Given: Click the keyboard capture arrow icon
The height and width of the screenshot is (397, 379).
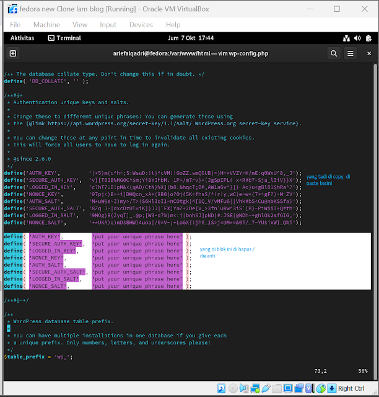Looking at the screenshot, I should (332, 388).
